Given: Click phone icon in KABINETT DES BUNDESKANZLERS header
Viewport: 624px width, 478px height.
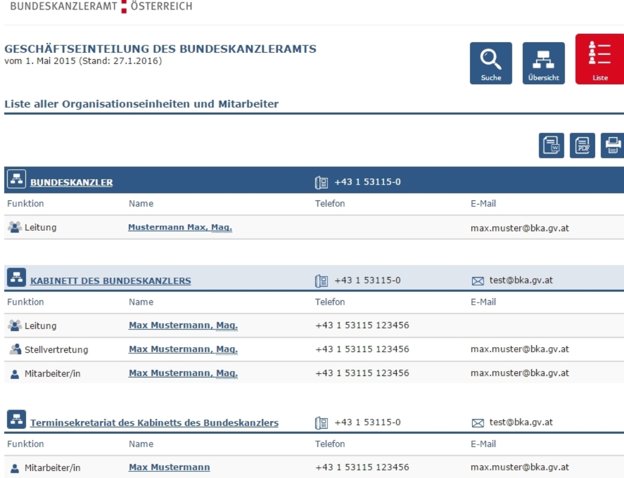Looking at the screenshot, I should (x=321, y=281).
